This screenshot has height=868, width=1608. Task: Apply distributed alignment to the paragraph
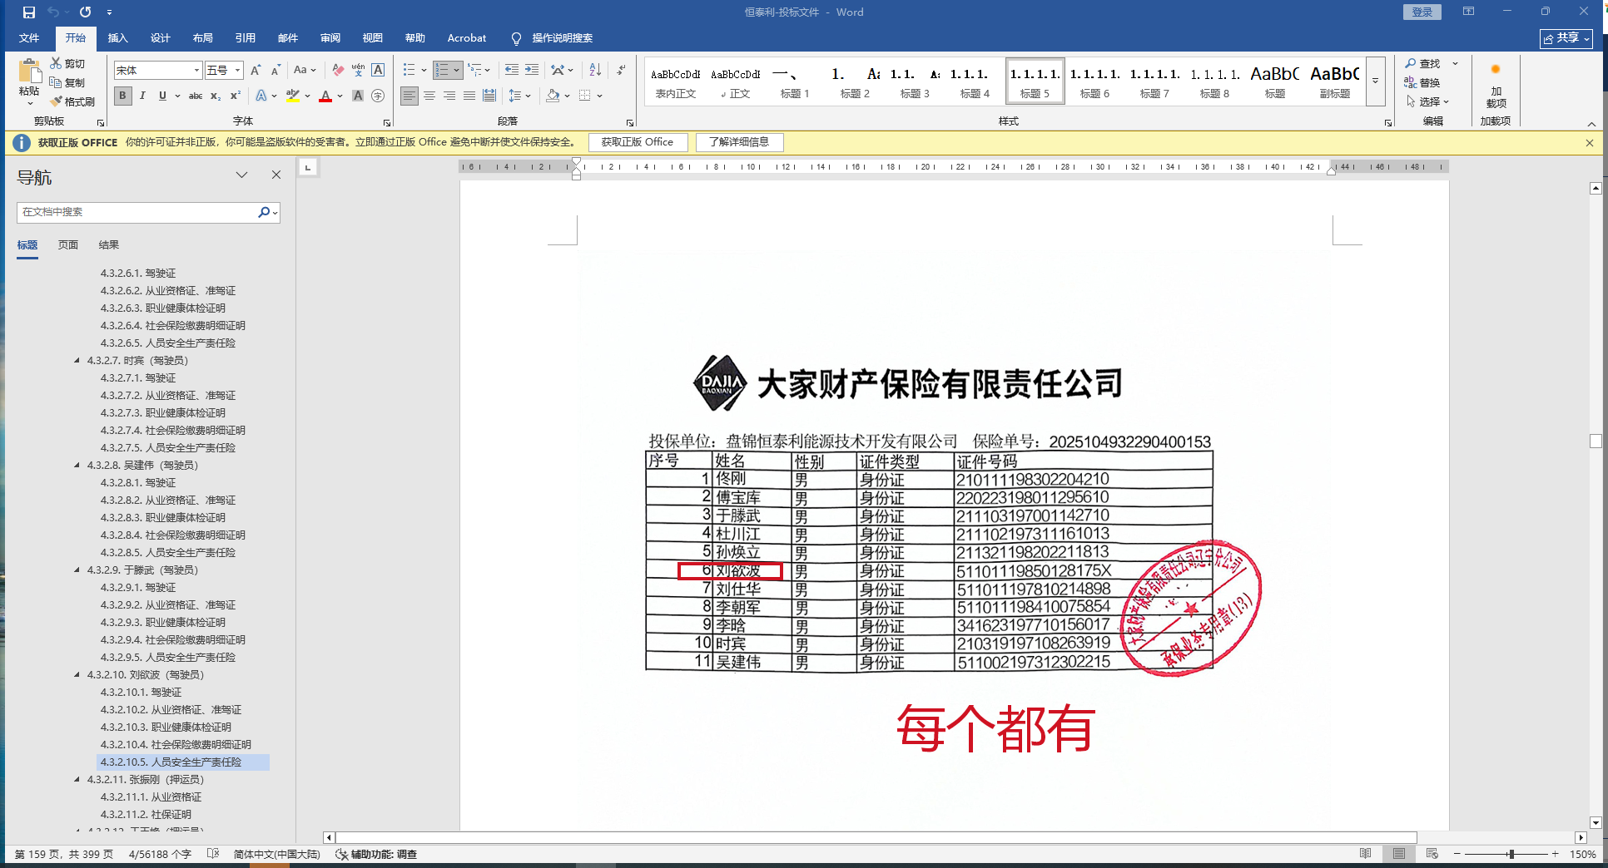click(489, 96)
